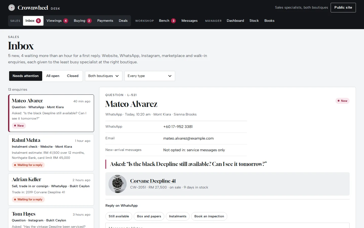Click the New badge on Mateo's list card
This screenshot has height=228, width=364.
pyautogui.click(x=19, y=126)
